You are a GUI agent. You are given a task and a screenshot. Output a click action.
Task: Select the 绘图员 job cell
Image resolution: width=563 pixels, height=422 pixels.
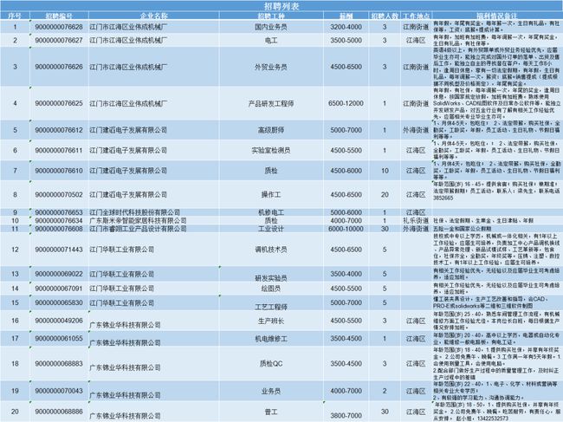(x=271, y=289)
